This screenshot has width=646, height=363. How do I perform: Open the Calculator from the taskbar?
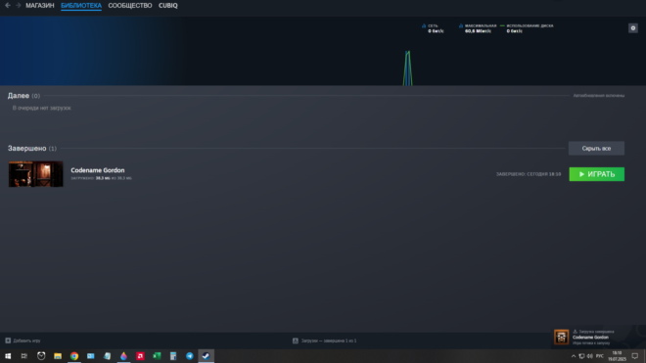(173, 356)
